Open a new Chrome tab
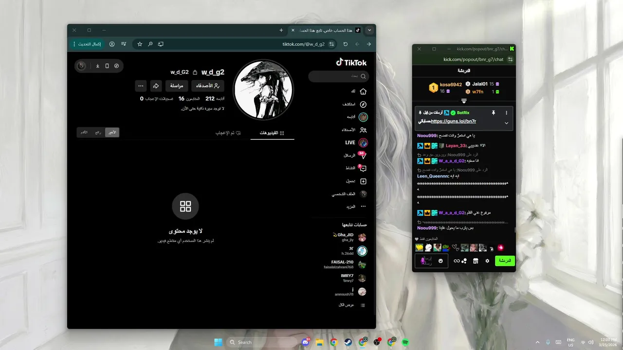The image size is (623, 350). coord(281,30)
